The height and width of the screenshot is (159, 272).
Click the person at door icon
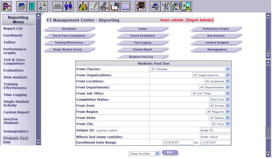point(176,6)
